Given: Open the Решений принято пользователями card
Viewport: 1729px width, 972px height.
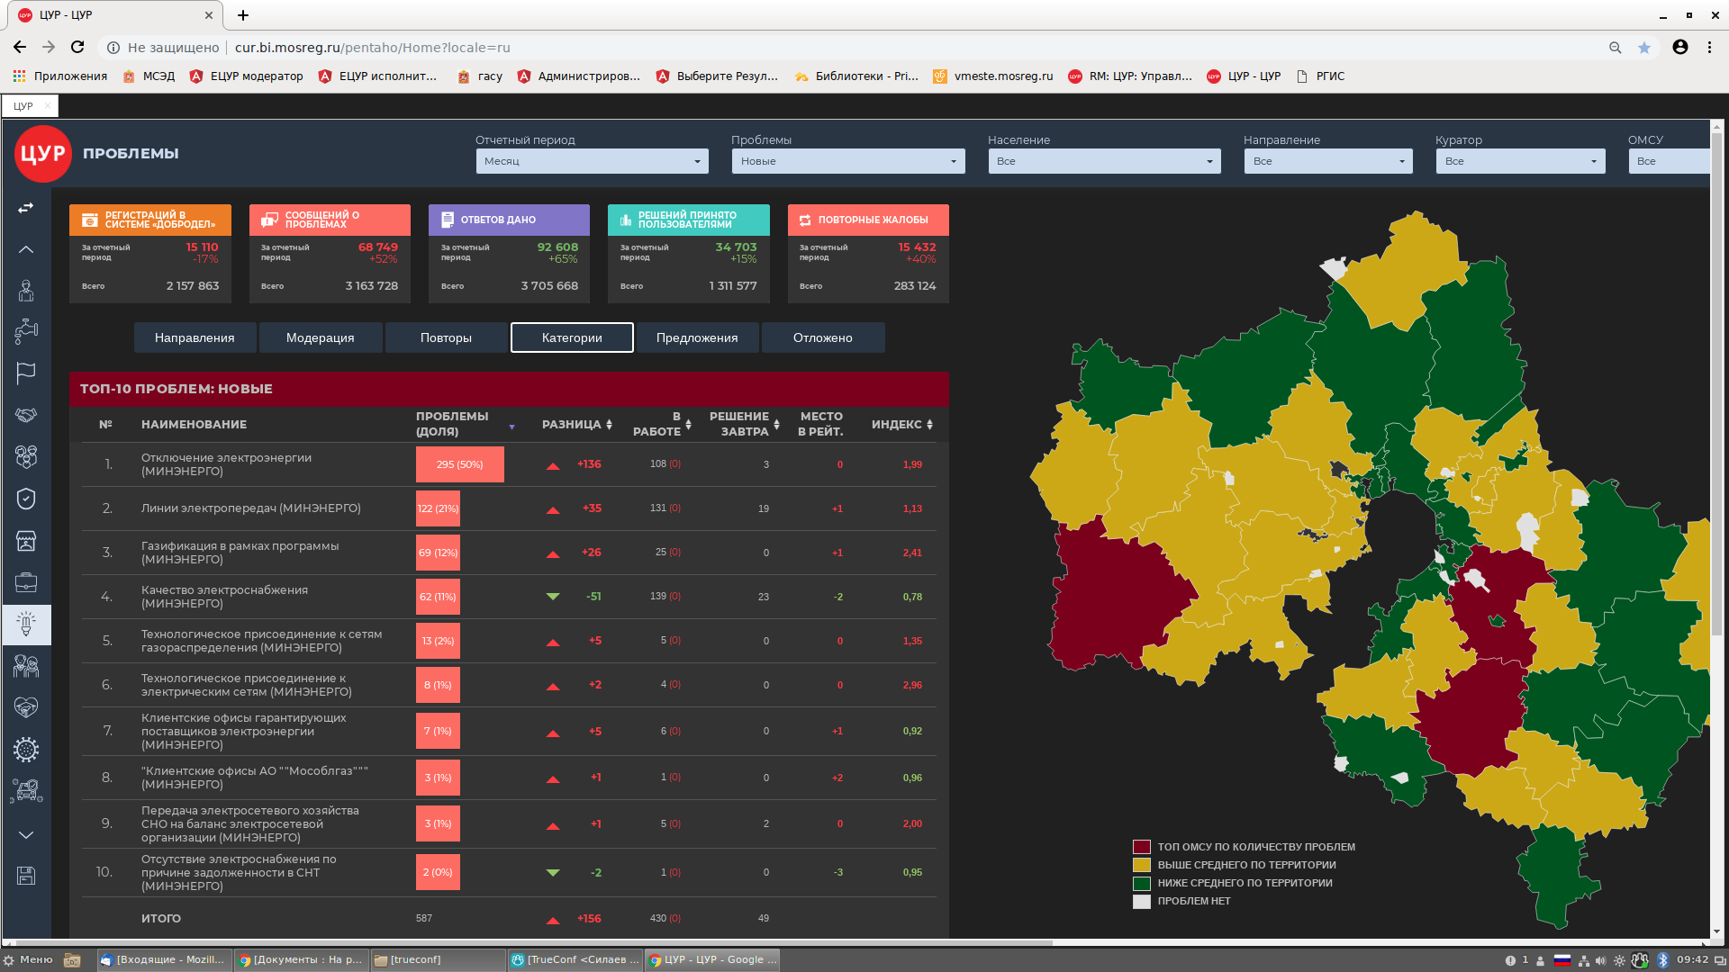Looking at the screenshot, I should 689,254.
